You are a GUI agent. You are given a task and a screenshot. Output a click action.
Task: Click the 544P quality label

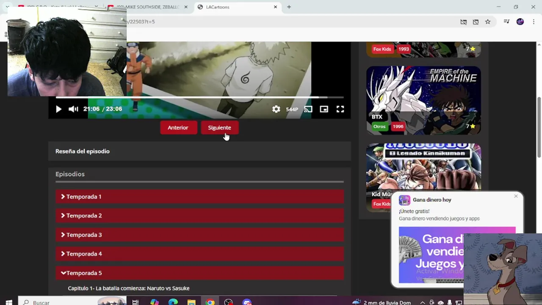tap(292, 109)
